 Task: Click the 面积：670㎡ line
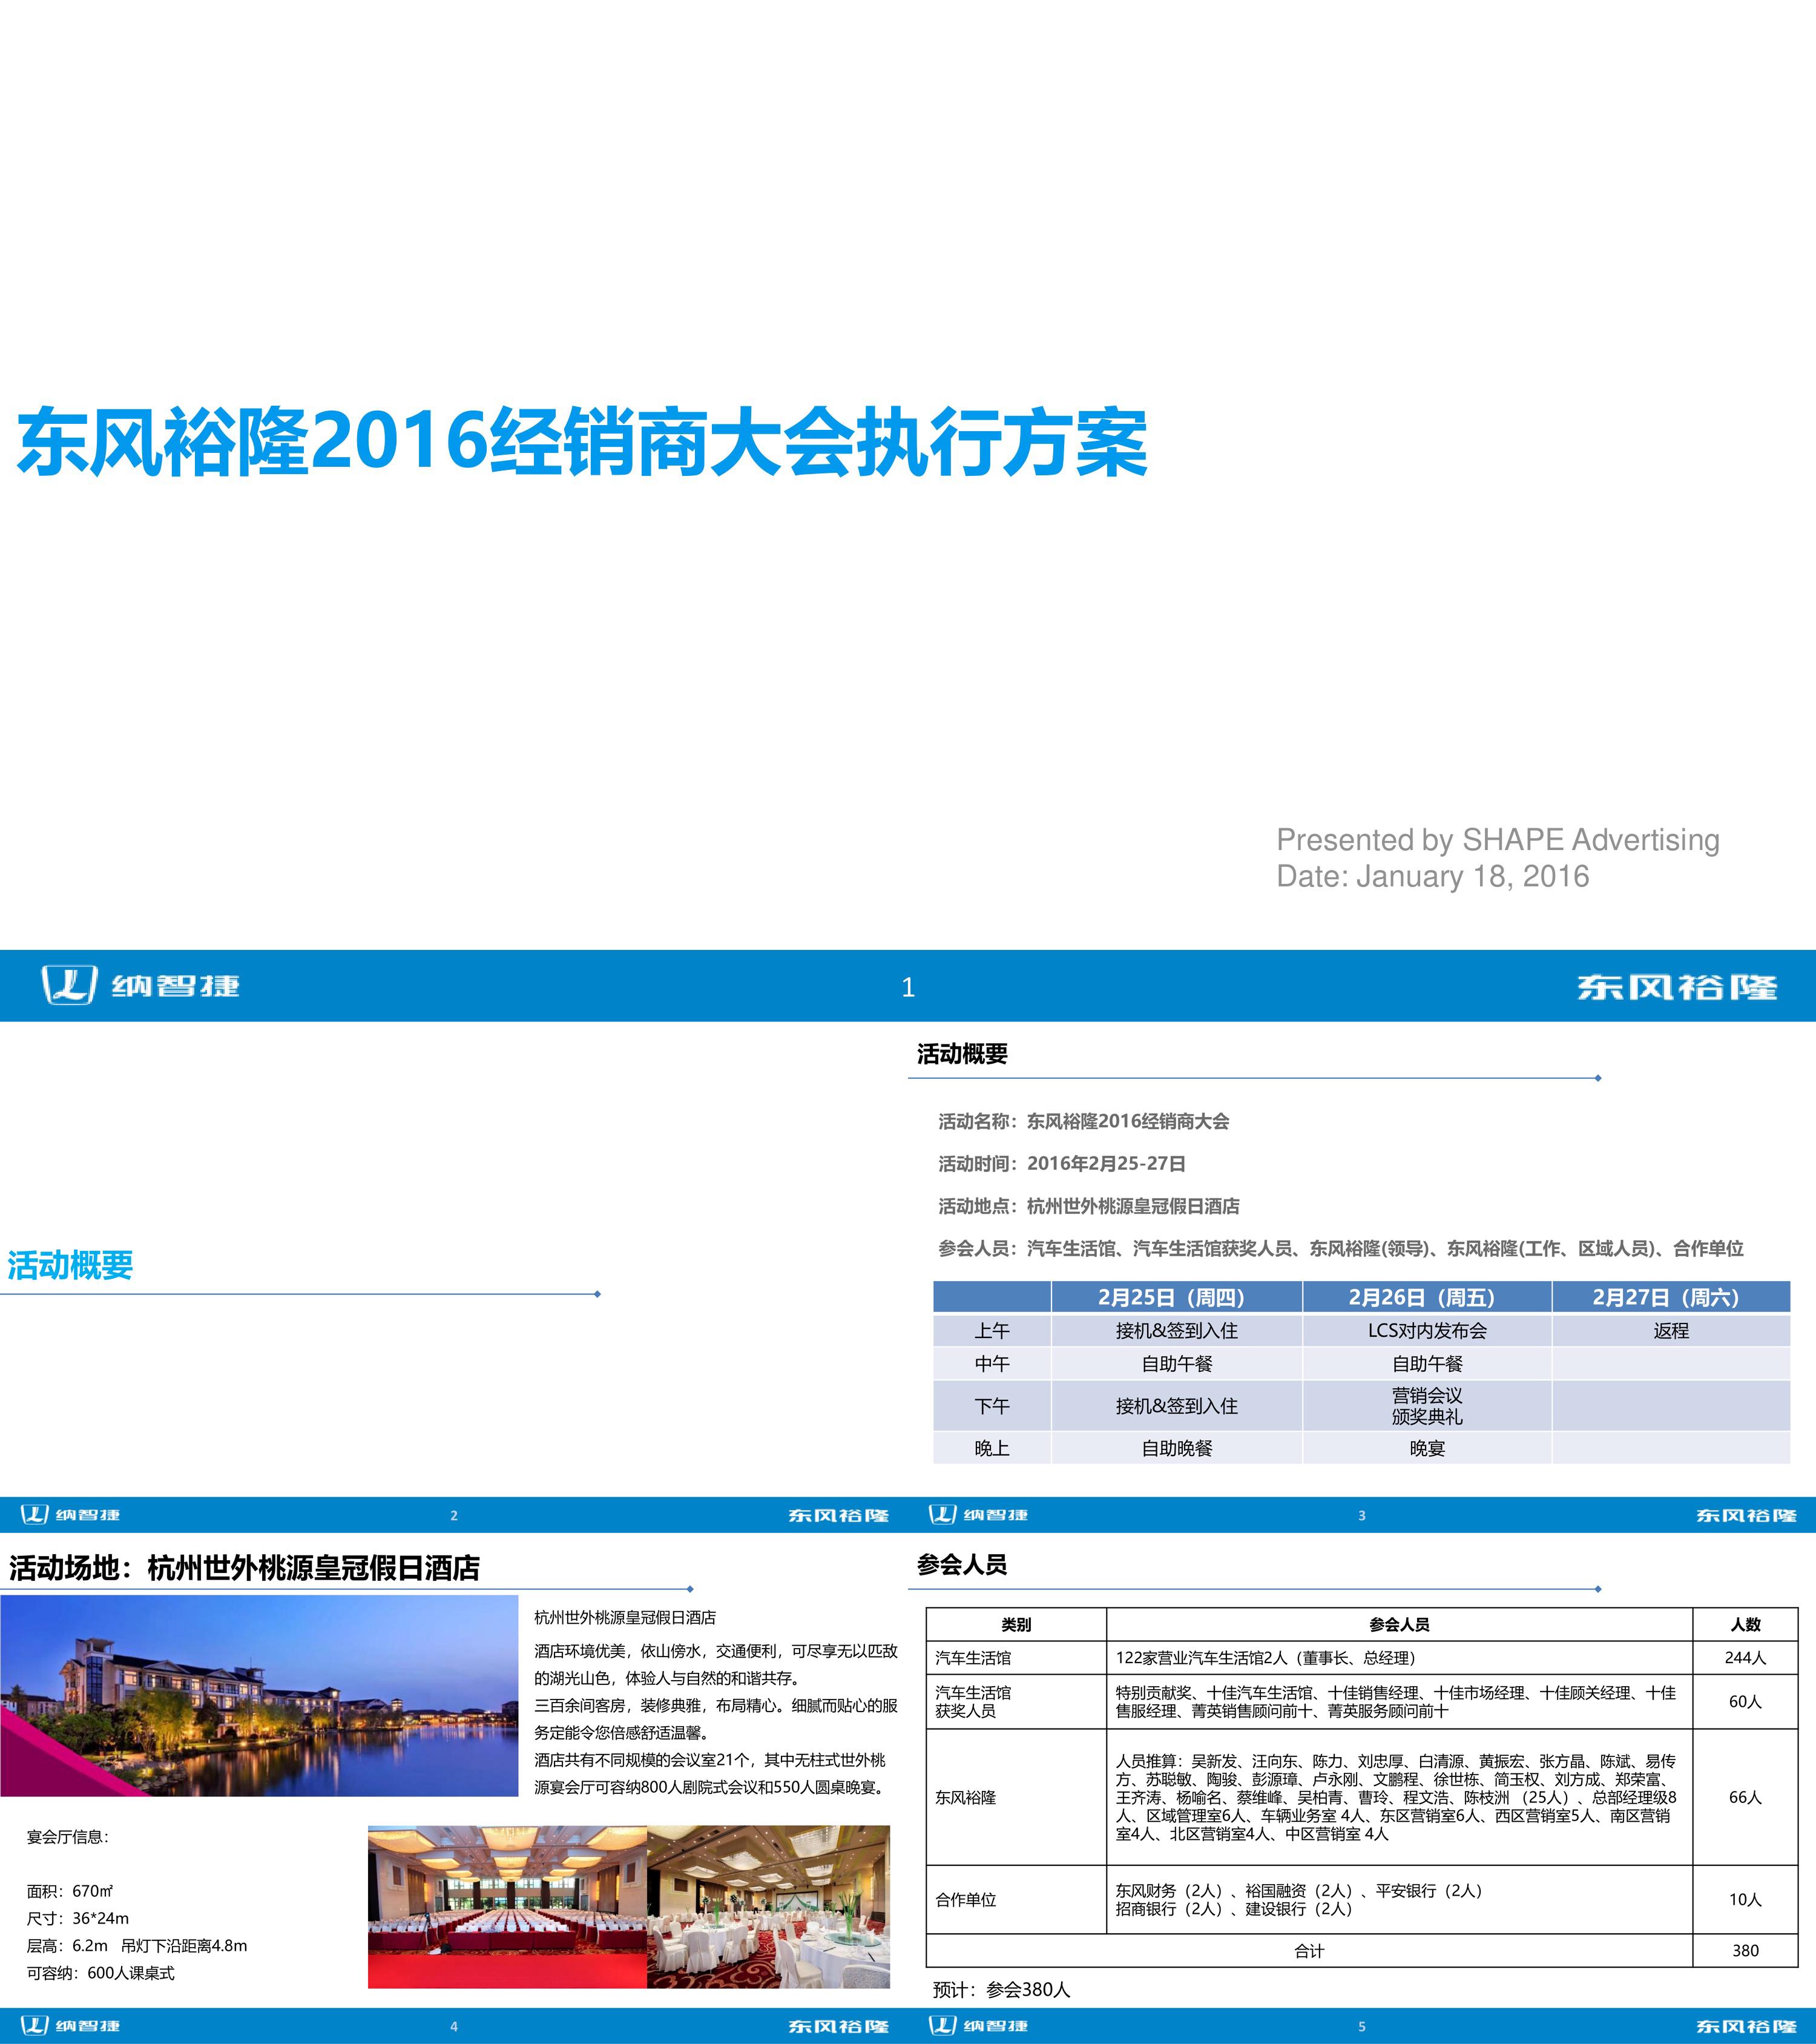click(70, 1891)
